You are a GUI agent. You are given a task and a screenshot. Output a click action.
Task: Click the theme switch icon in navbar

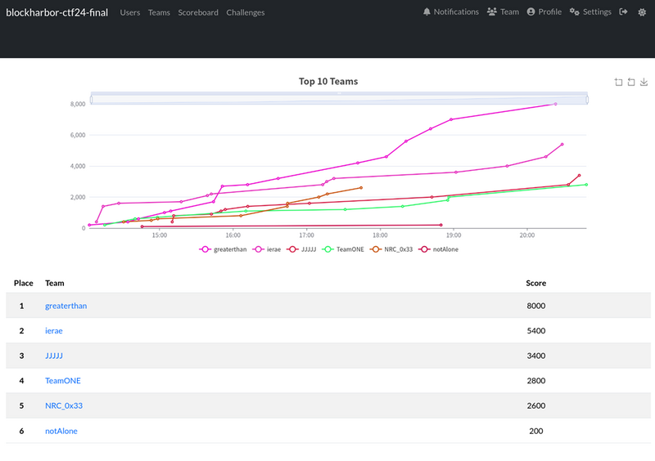(x=640, y=12)
